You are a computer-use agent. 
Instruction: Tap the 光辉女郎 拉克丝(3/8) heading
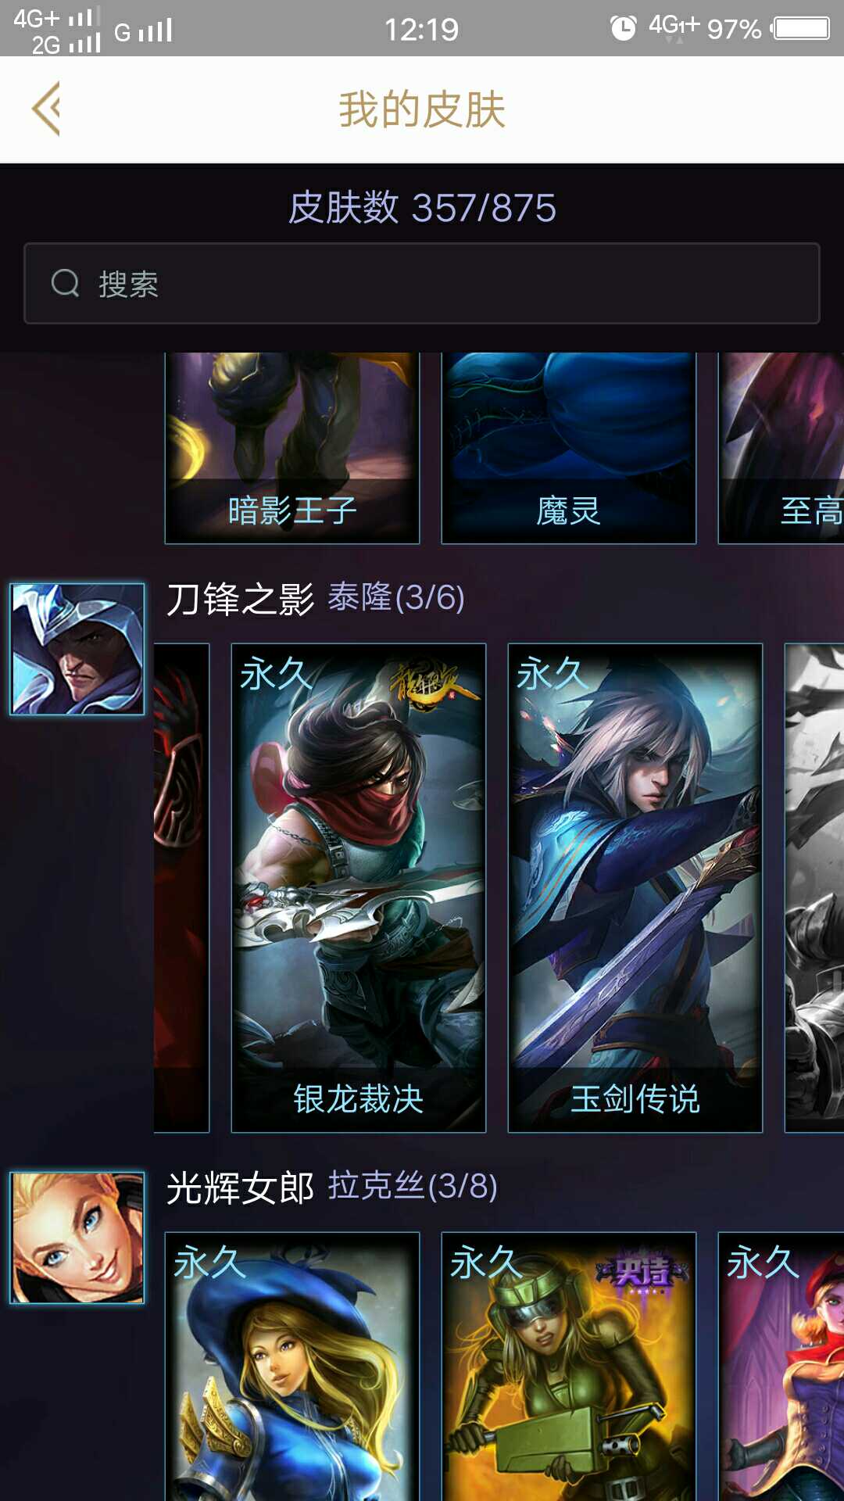pos(332,1188)
